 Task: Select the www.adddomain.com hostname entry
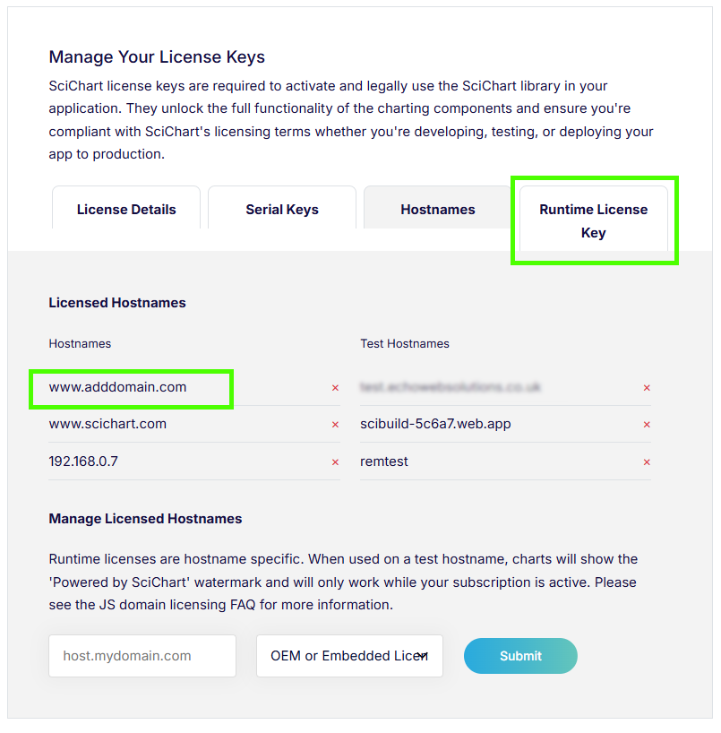(x=117, y=387)
